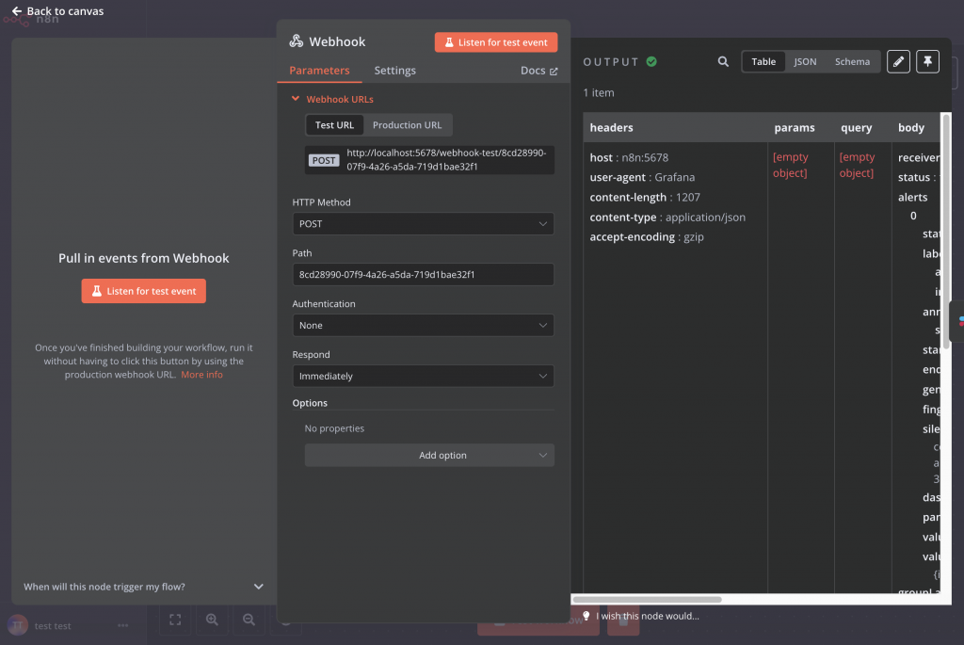Click the Webhook node icon in header

coord(297,41)
